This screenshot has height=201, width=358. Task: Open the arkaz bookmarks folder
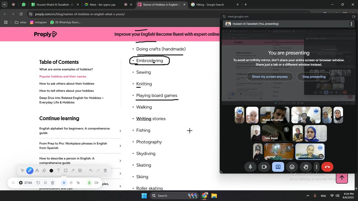[20, 22]
